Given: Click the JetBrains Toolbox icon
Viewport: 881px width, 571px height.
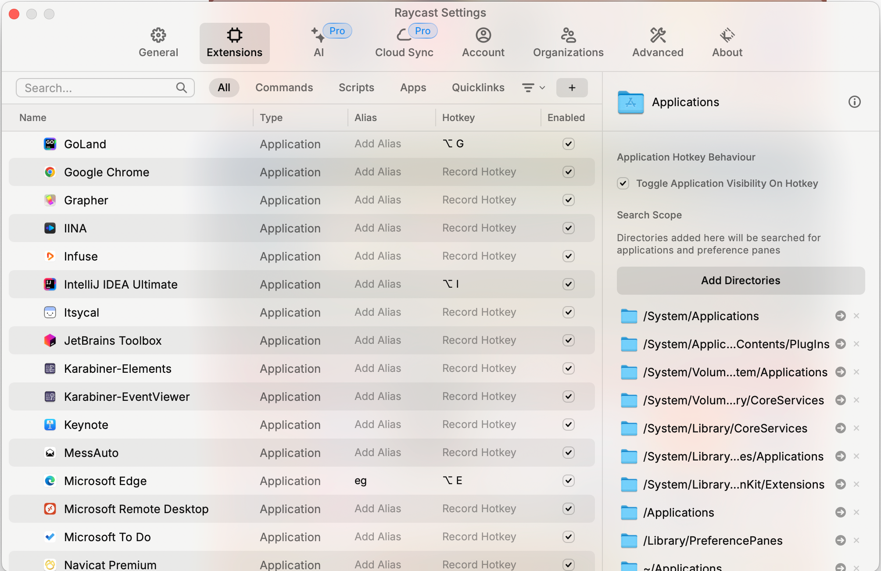Looking at the screenshot, I should point(50,340).
